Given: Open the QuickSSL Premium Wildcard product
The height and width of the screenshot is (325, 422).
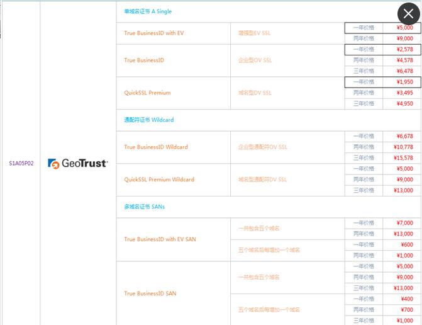Looking at the screenshot, I should coord(159,180).
